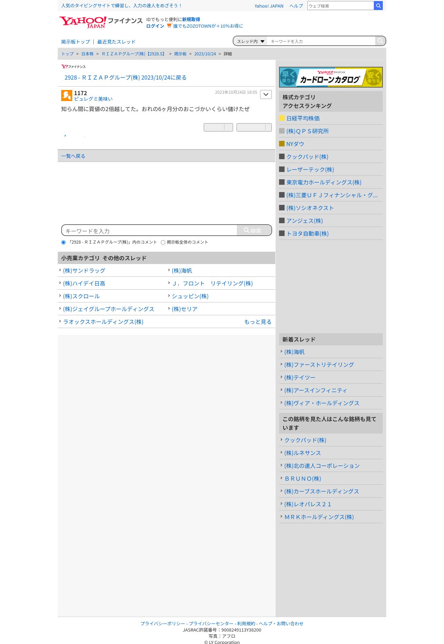The image size is (444, 644).
Task: Click the gray 検索 button
Action: point(254,230)
